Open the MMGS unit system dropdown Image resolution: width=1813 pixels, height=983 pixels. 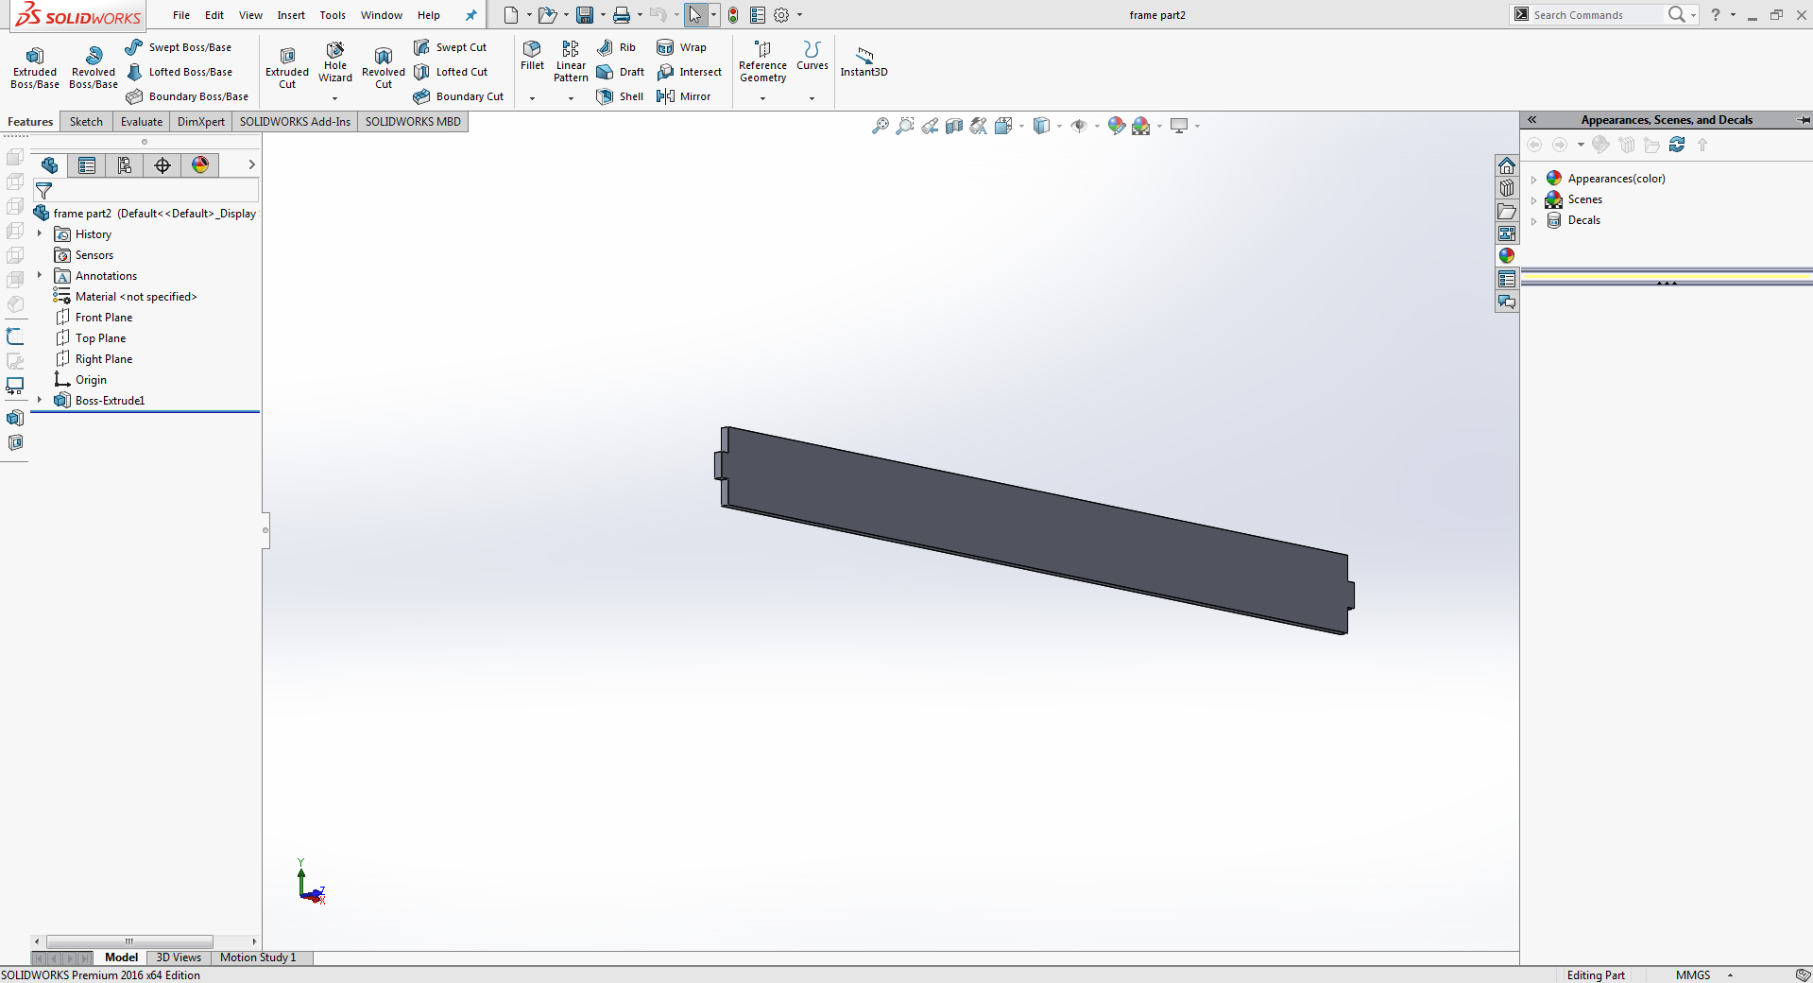[1730, 974]
